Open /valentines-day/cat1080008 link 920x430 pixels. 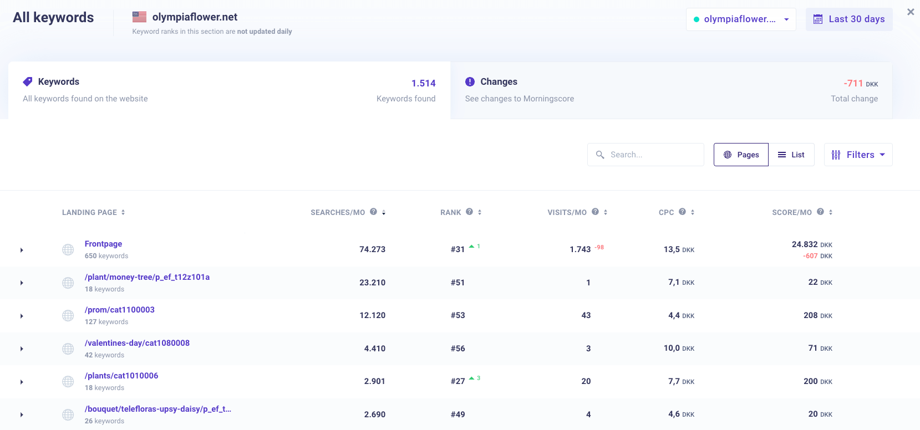click(137, 343)
